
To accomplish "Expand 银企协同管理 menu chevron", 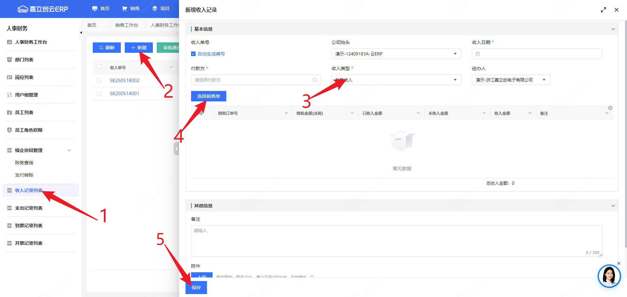I will point(69,150).
